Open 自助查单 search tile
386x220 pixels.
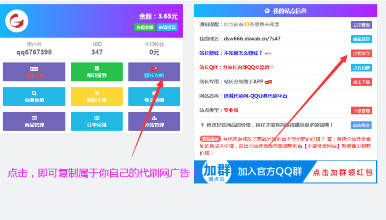tap(34, 96)
